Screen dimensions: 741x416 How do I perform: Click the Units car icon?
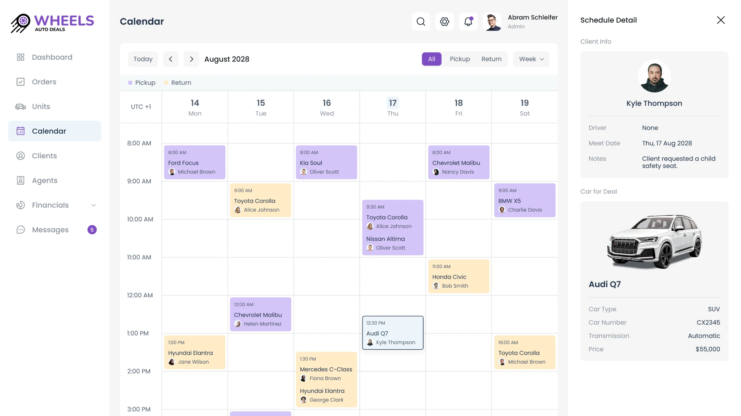click(x=20, y=106)
